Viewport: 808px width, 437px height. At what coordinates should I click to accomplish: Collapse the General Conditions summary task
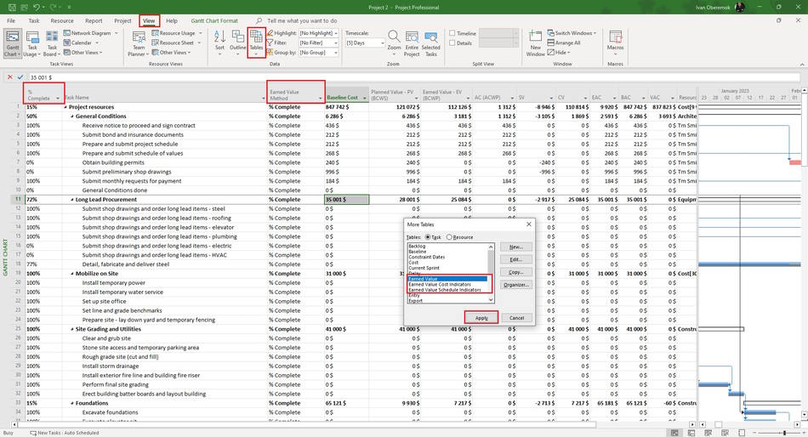pos(72,116)
